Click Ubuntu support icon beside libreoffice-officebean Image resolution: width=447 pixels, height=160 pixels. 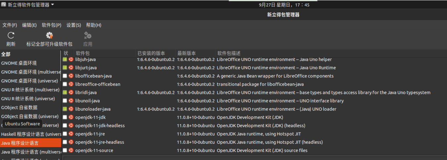(x=71, y=84)
